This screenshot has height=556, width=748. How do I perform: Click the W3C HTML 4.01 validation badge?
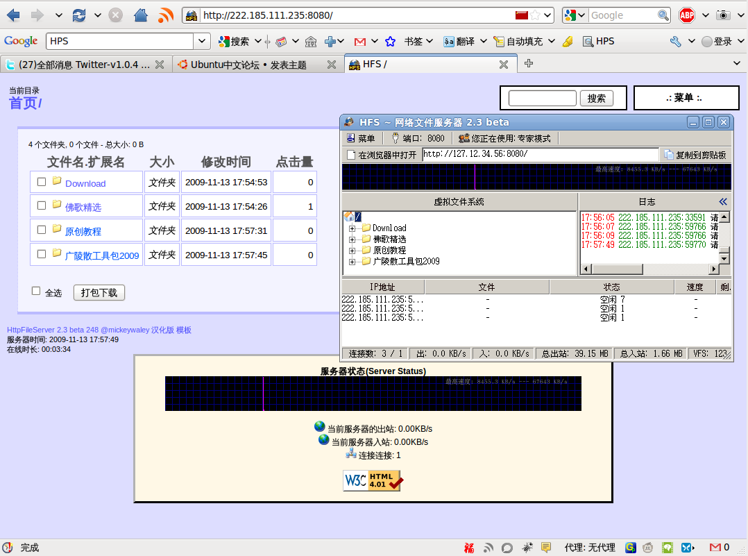(x=373, y=480)
